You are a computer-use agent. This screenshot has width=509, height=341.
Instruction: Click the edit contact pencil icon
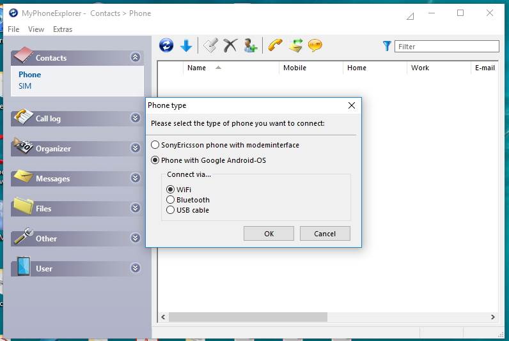coord(210,45)
